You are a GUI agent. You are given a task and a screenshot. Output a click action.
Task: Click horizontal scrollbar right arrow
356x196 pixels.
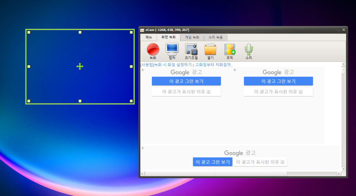tap(339, 174)
